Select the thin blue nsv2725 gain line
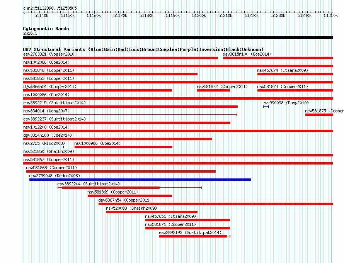Screen dimensions: 344x263 point(43,147)
